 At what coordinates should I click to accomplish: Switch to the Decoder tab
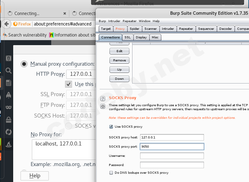[225, 29]
